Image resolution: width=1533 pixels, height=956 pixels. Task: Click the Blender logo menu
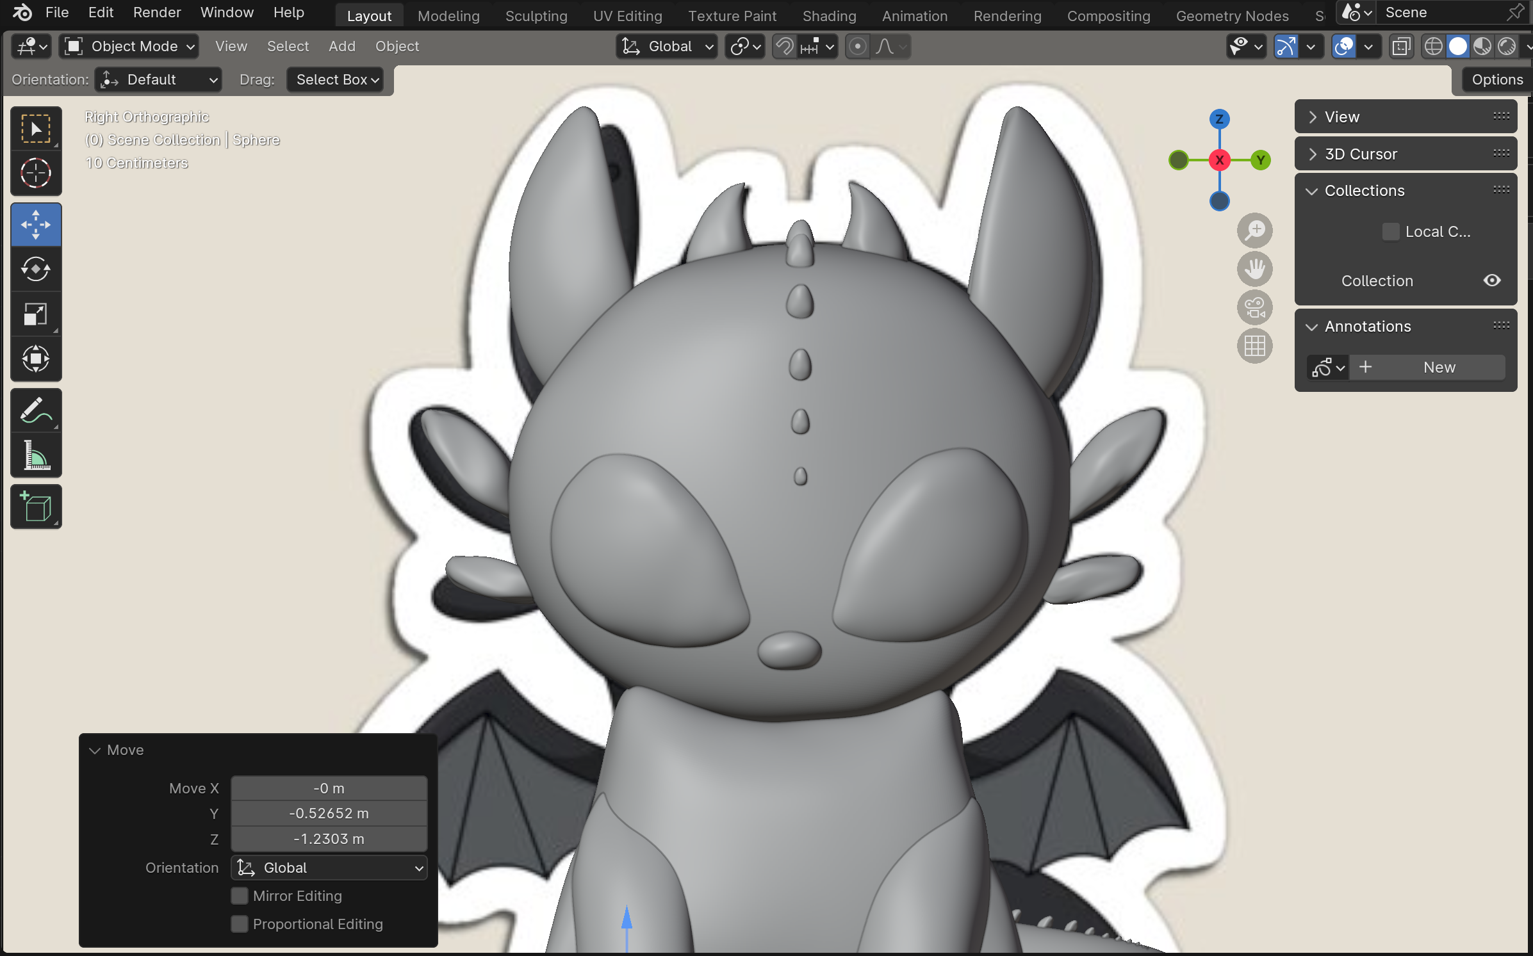(22, 12)
